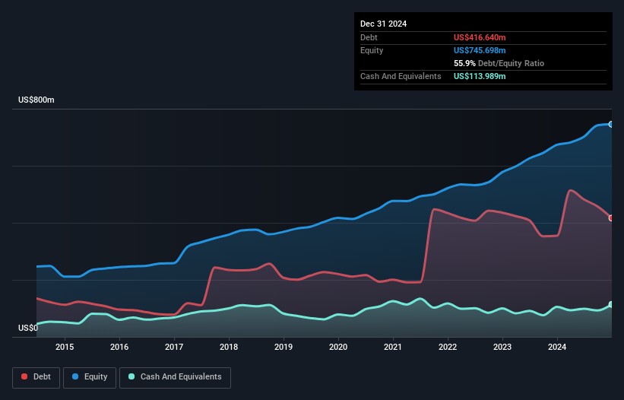Select the blue Equity endpoint marker on the chart
This screenshot has height=400, width=624.
[610, 124]
